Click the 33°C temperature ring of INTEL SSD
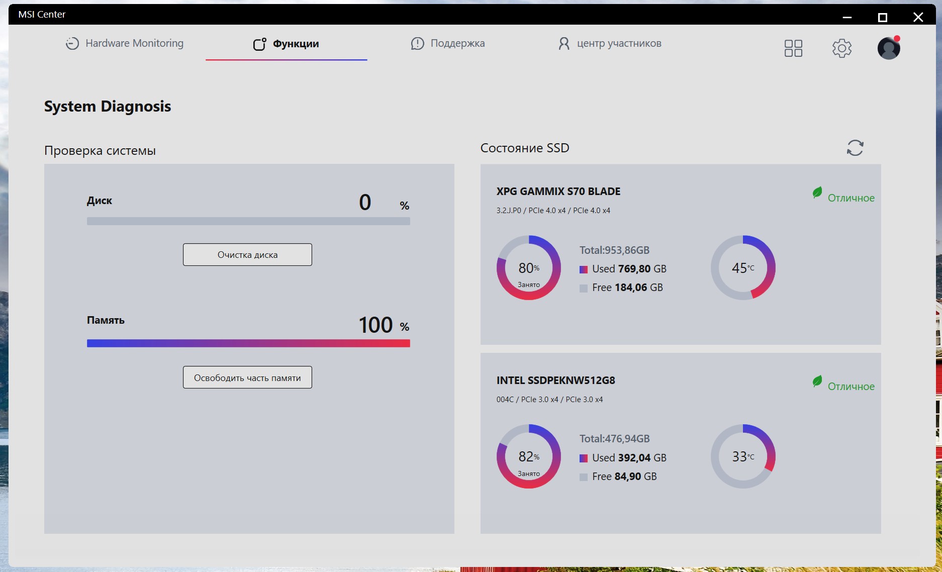 743,456
